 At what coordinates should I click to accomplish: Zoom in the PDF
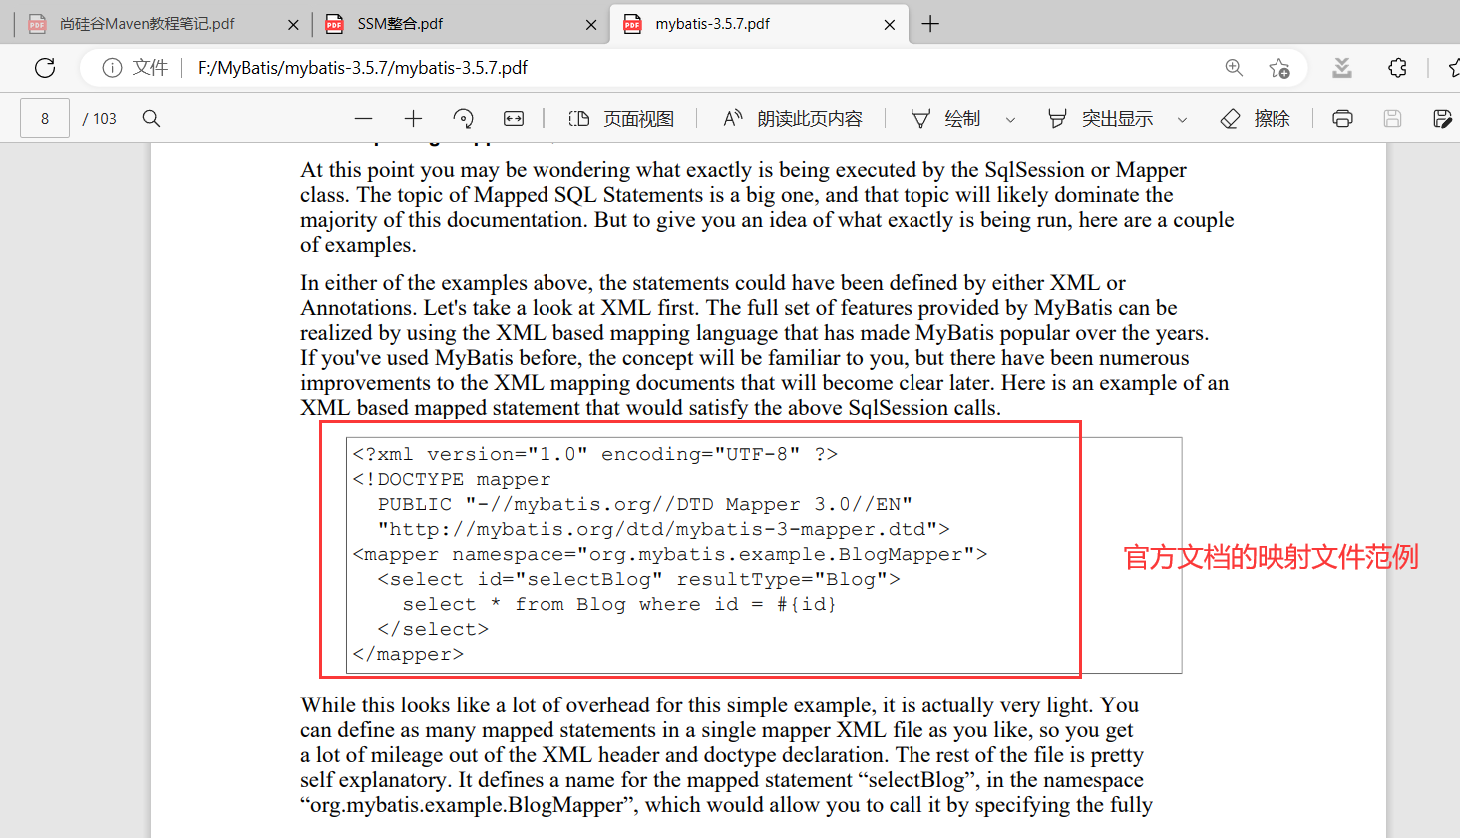413,118
